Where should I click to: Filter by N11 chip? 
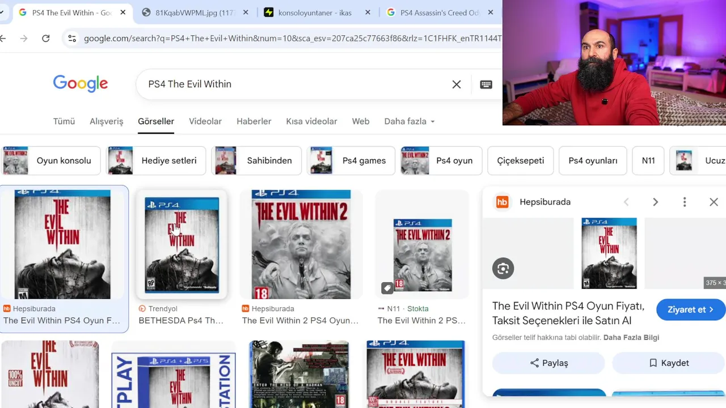[x=648, y=160]
